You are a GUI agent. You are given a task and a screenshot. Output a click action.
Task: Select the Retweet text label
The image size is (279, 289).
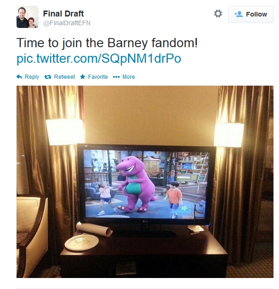tap(64, 76)
